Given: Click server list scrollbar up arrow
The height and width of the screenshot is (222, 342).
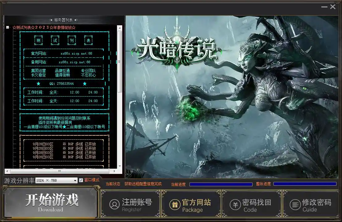Looking at the screenshot, I should 120,28.
